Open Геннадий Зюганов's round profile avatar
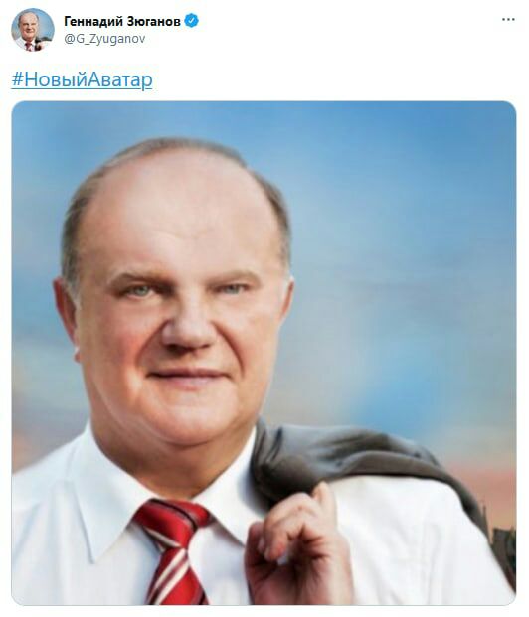 (33, 30)
